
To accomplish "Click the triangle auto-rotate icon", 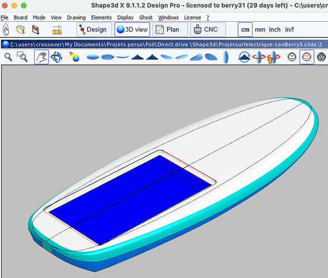I will coord(244,57).
